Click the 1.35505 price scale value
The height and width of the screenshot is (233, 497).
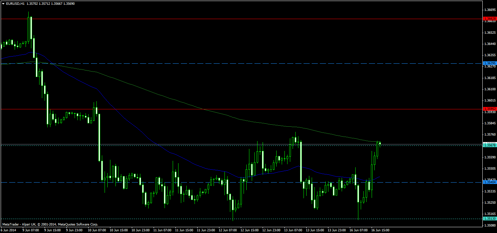(x=490, y=169)
